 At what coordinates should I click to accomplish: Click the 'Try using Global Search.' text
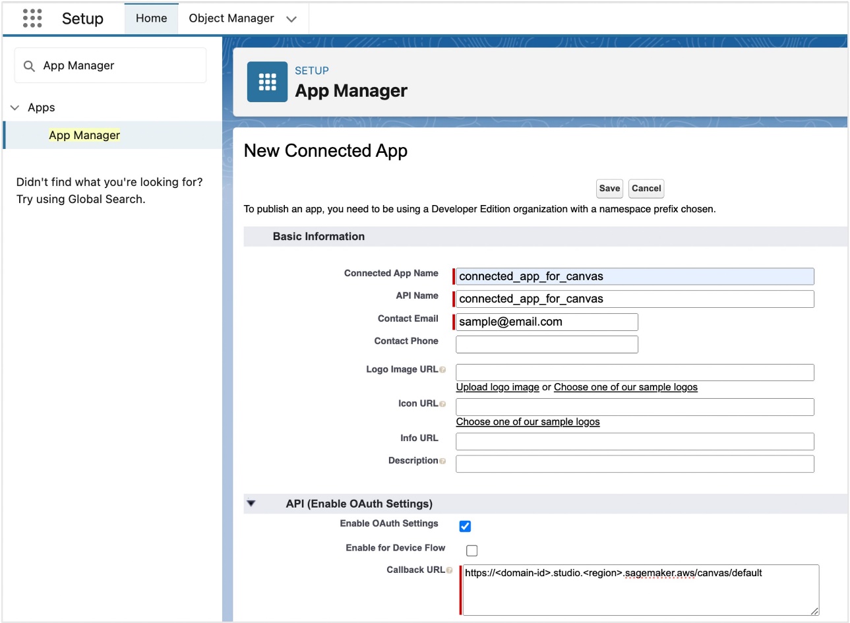pyautogui.click(x=81, y=199)
